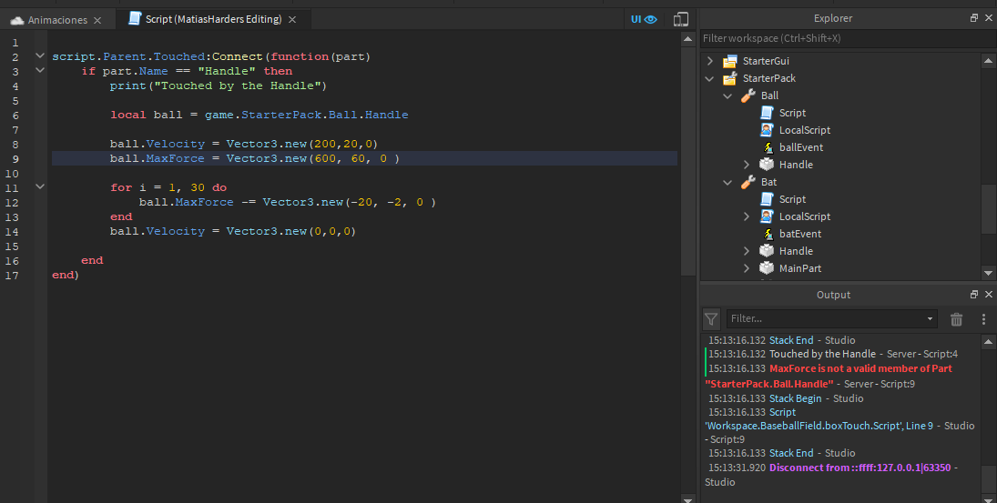The width and height of the screenshot is (997, 503).
Task: Click LocalScript icon under Bat
Action: coord(767,216)
